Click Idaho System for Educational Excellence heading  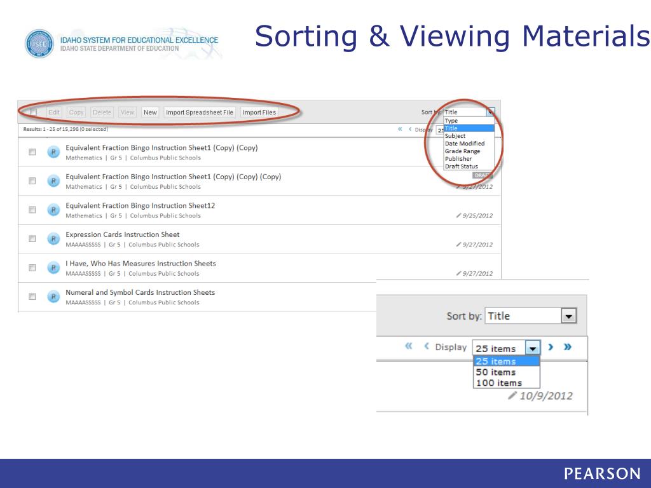click(139, 40)
